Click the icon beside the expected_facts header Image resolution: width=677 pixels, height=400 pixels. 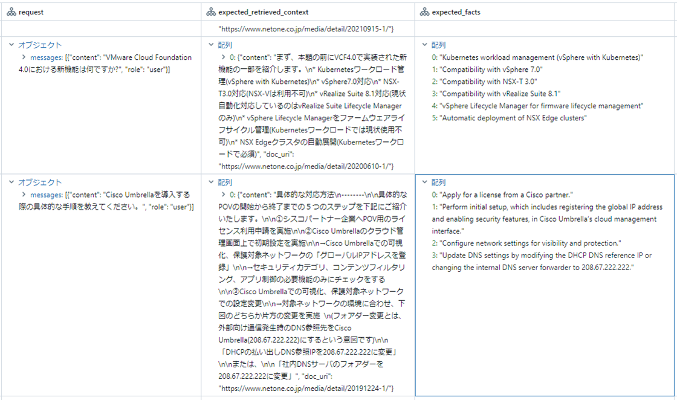pyautogui.click(x=425, y=12)
